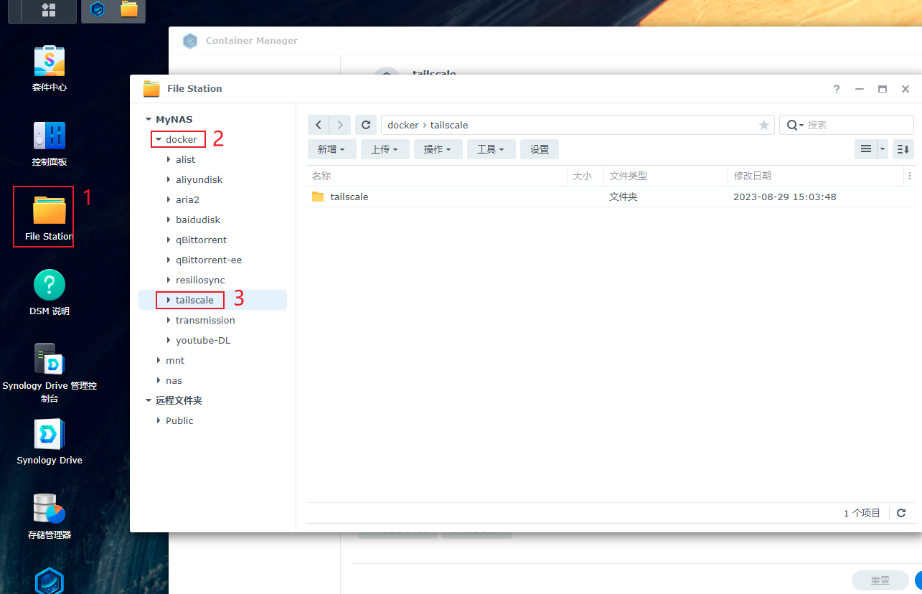Viewport: 922px width, 594px height.
Task: Click the 文件夹 type cell of tailscale row
Action: (x=624, y=197)
